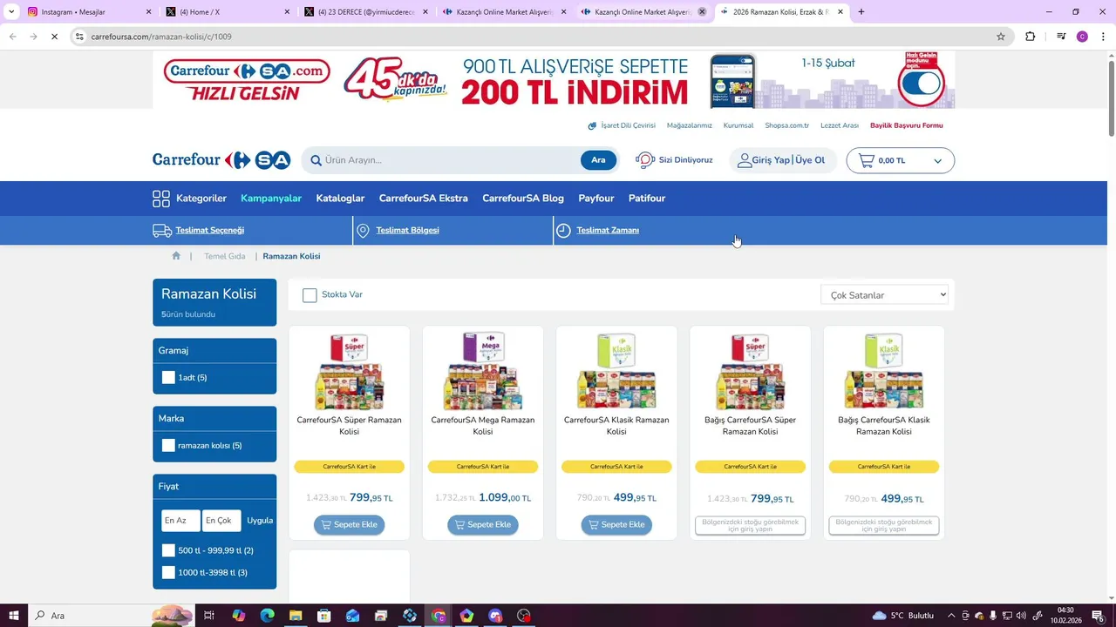Image resolution: width=1116 pixels, height=627 pixels.
Task: Open Windows Start menu
Action: coord(14,616)
